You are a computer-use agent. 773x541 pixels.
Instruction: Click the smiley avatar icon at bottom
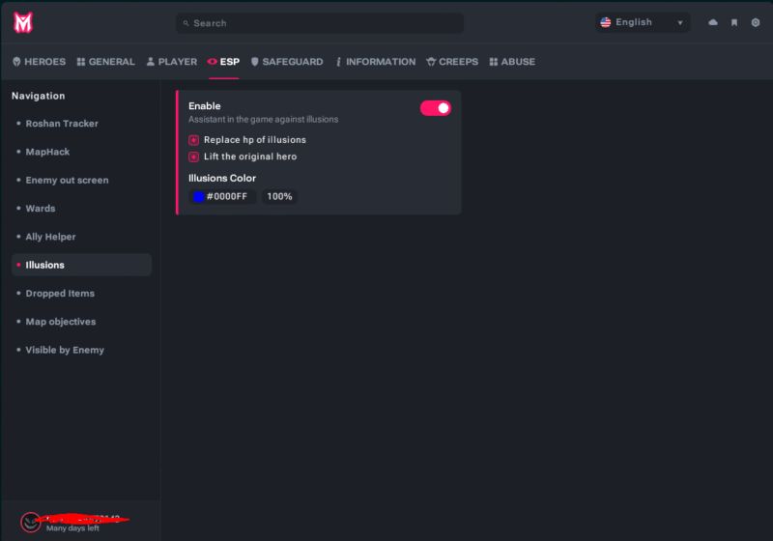pos(31,523)
